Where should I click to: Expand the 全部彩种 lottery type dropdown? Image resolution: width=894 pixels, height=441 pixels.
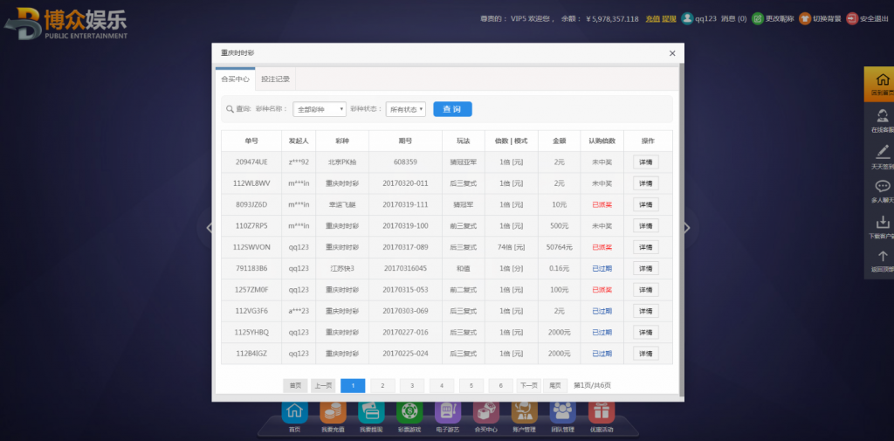(x=319, y=109)
